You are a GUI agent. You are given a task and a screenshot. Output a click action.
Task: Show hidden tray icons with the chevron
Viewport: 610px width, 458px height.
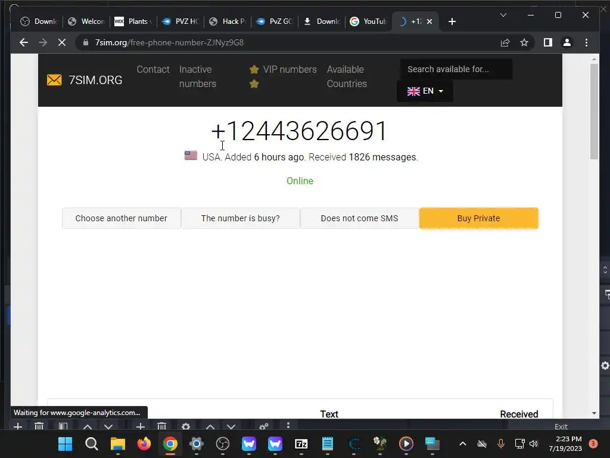point(462,444)
